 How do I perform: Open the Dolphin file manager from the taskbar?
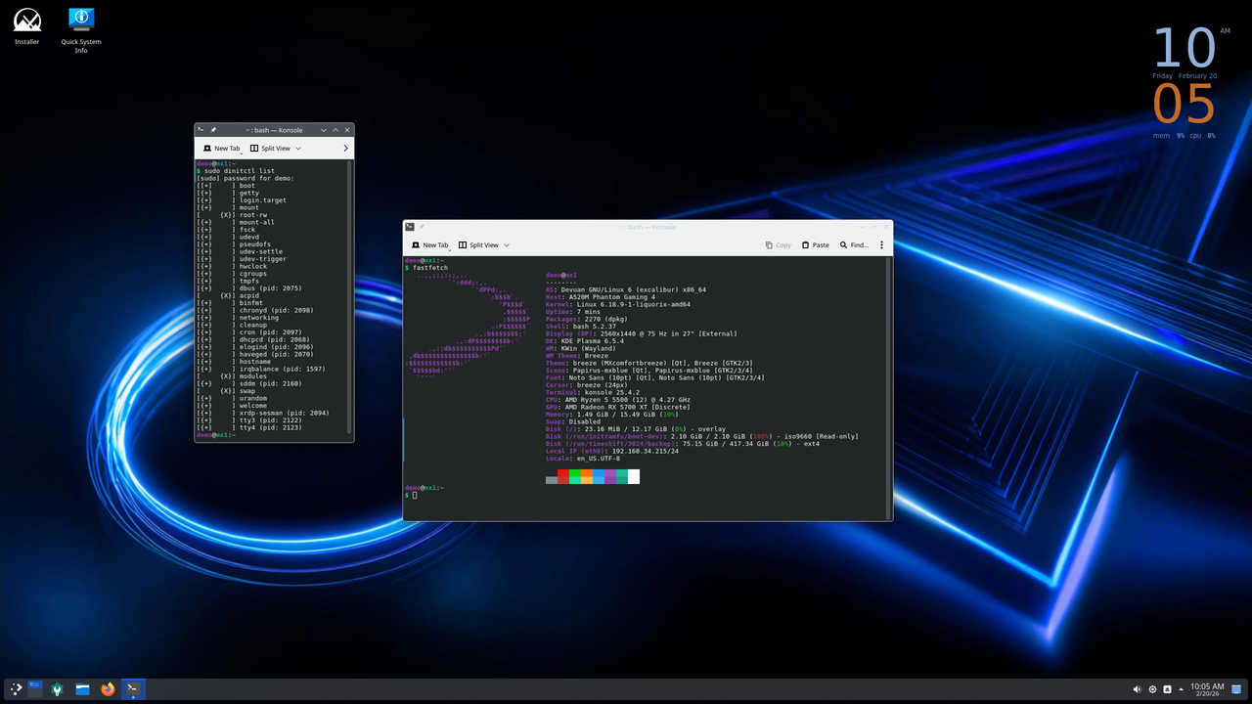click(82, 689)
